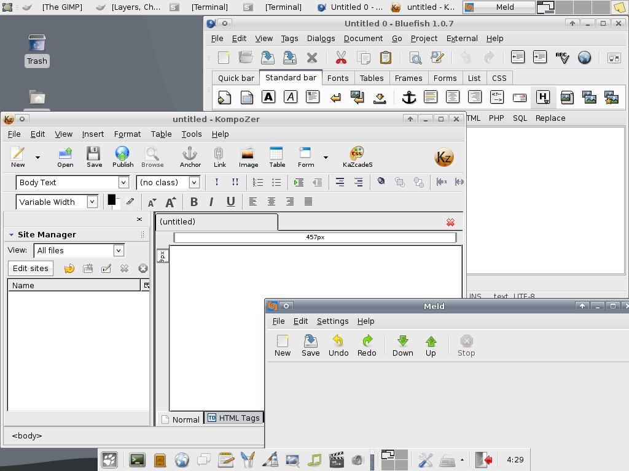629x471 pixels.
Task: Click the bulleted list icon in KompoZer
Action: point(276,182)
